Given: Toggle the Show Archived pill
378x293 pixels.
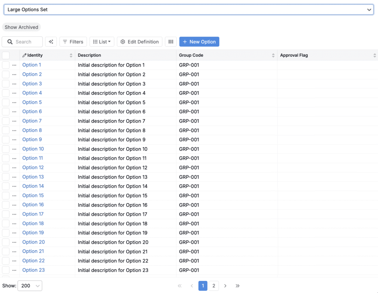Looking at the screenshot, I should [x=21, y=27].
